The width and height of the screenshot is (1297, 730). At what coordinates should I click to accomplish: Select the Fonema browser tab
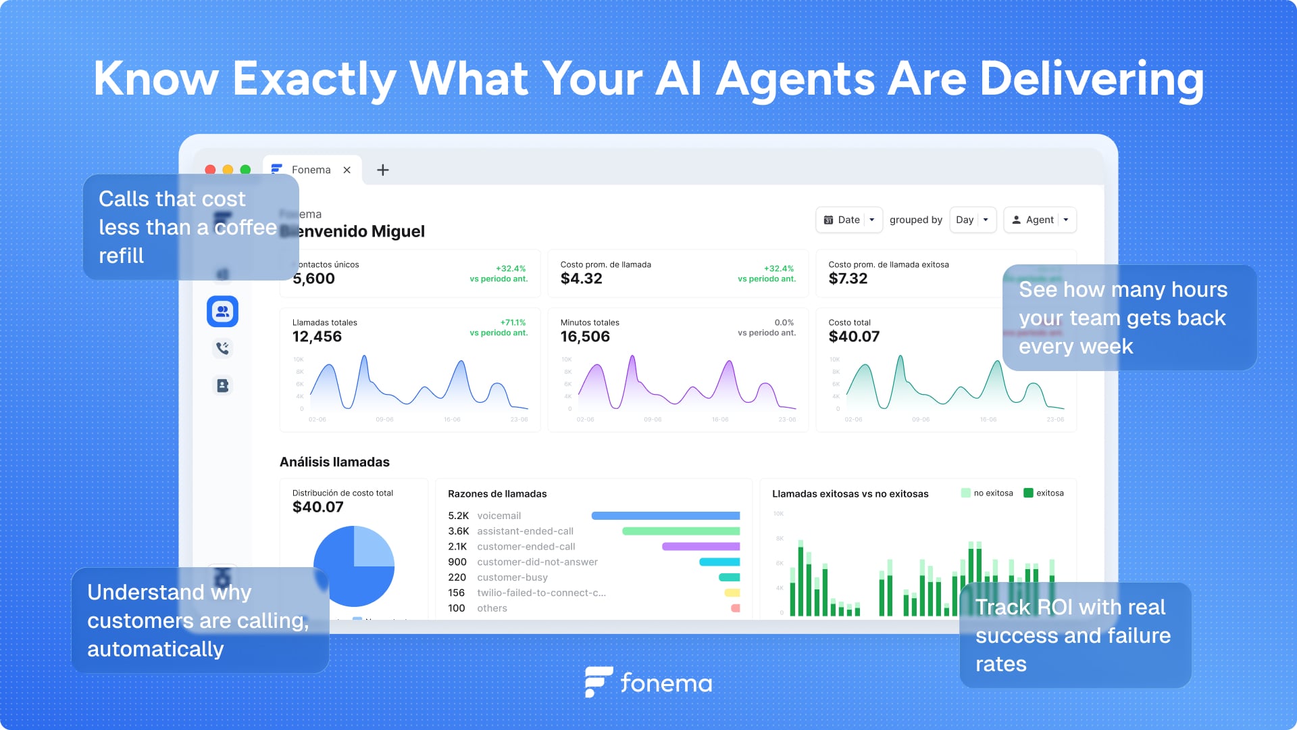pos(311,170)
